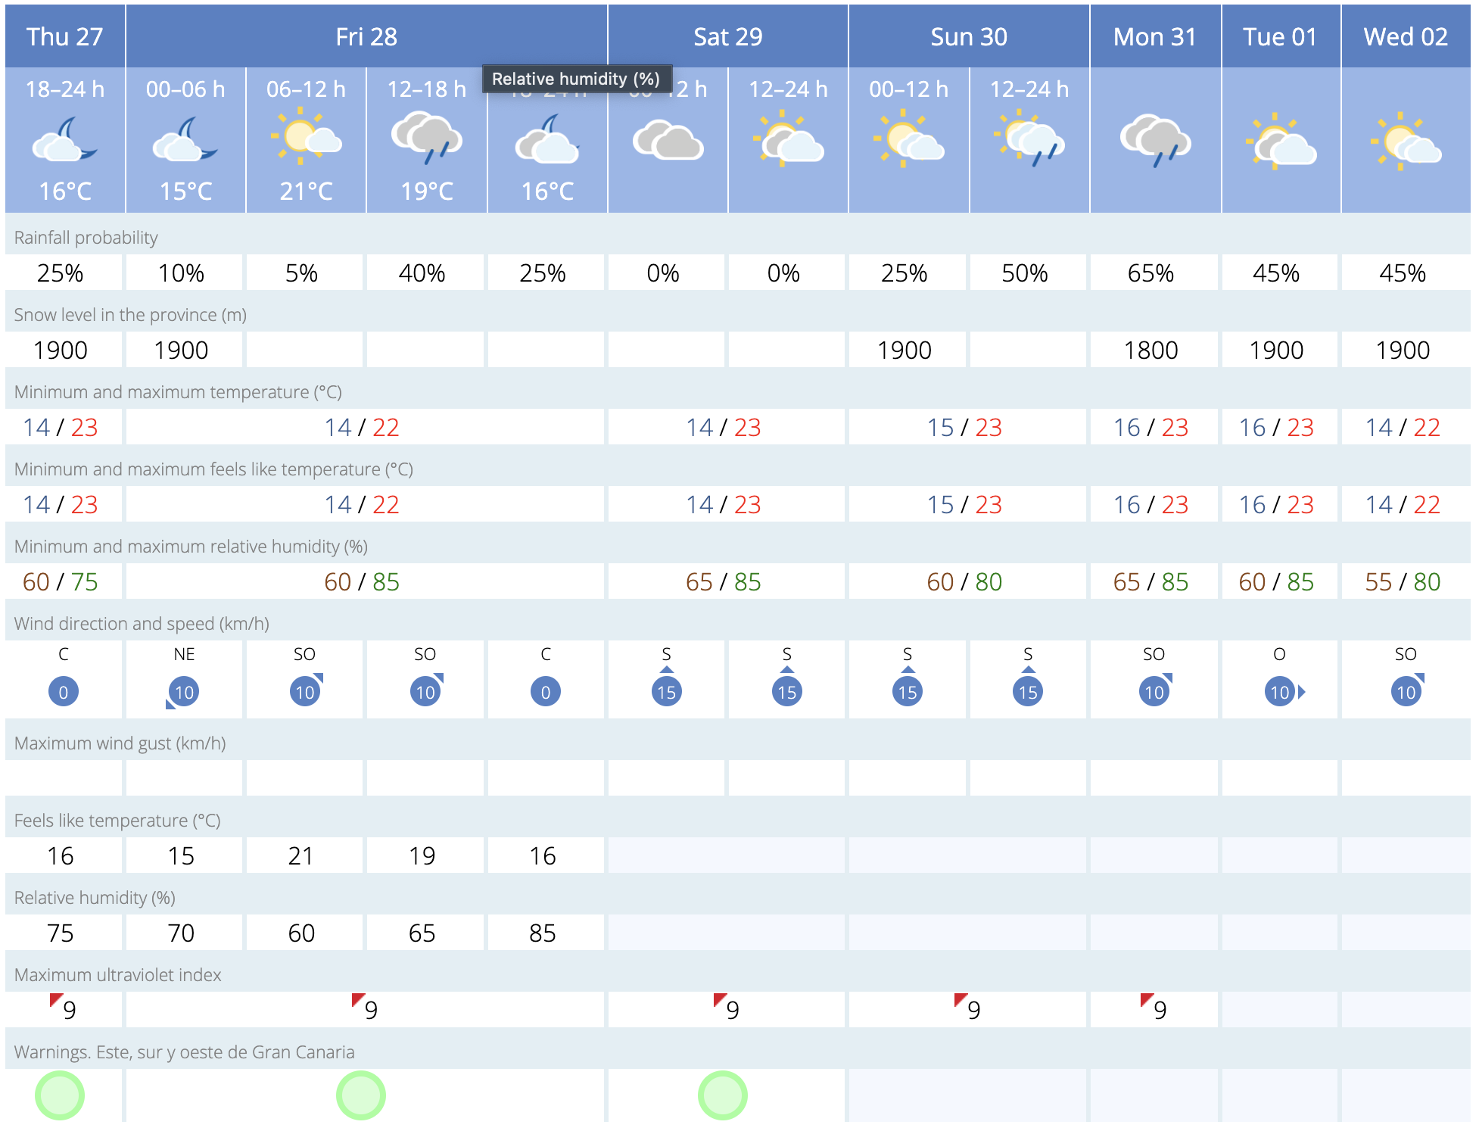Click the Sat 29 first south wind circle
This screenshot has width=1479, height=1131.
click(666, 692)
